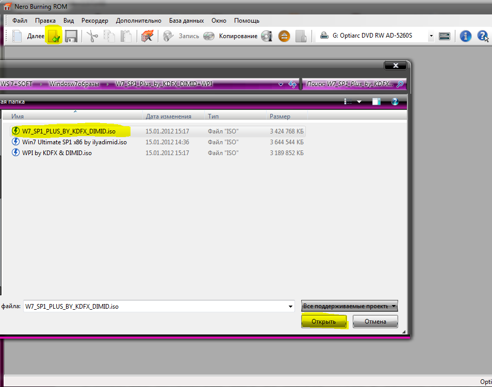492x387 pixels.
Task: Click the Burn disc icon beside Запись
Action: click(x=168, y=36)
